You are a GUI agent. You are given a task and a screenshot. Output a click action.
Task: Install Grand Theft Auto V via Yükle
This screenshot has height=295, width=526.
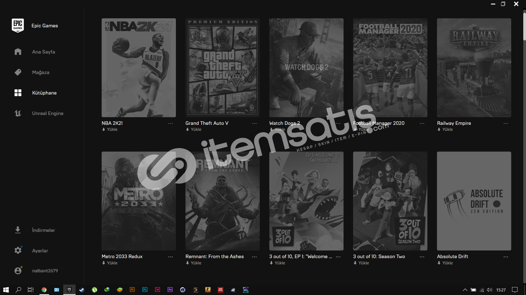tap(193, 129)
